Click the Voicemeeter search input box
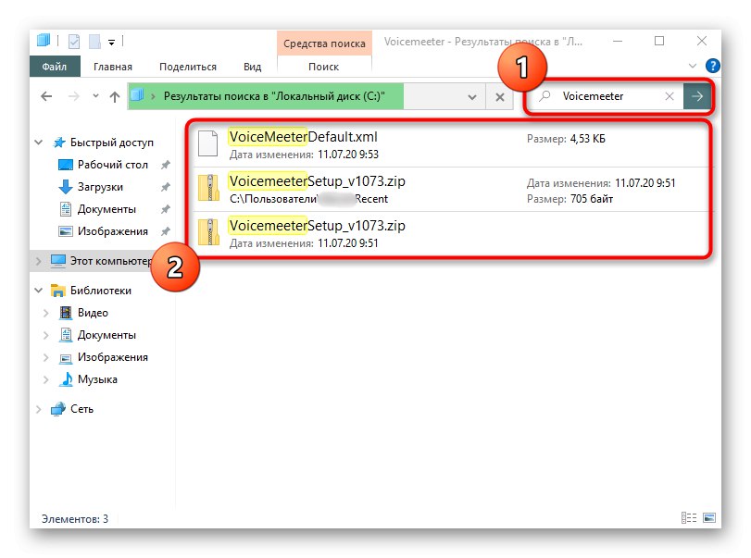 605,96
